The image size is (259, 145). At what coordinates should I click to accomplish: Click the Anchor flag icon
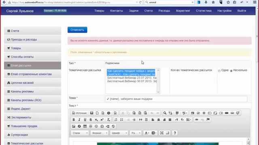208,120
